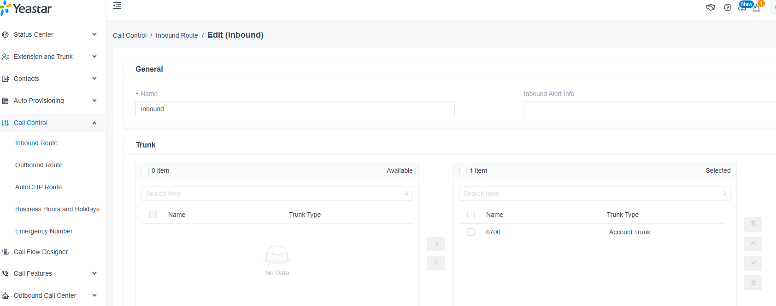Open Emergency Number in the sidebar
776x306 pixels.
44,231
